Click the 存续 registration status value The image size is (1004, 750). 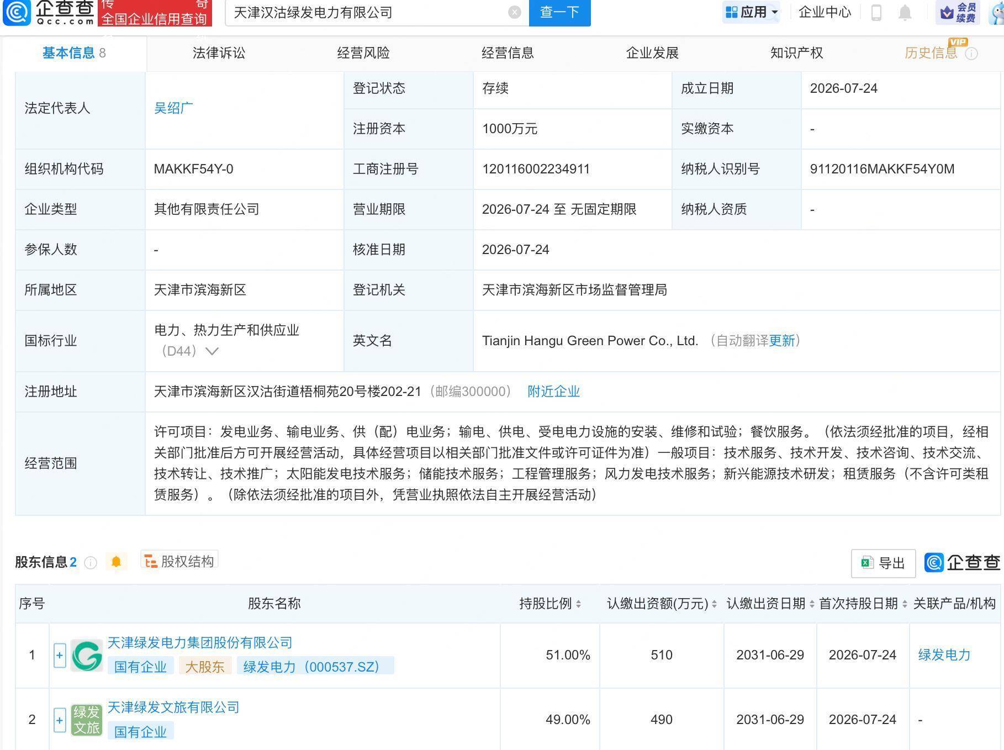click(x=495, y=88)
